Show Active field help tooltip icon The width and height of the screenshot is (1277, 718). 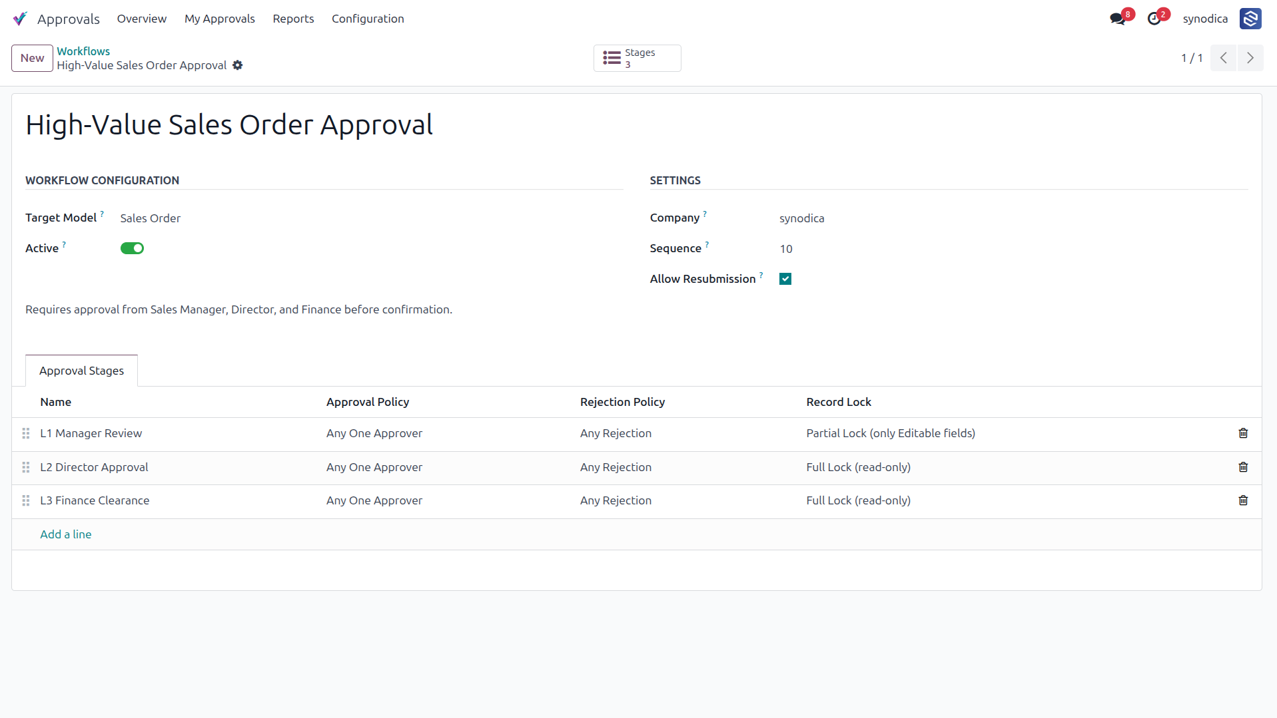coord(64,244)
